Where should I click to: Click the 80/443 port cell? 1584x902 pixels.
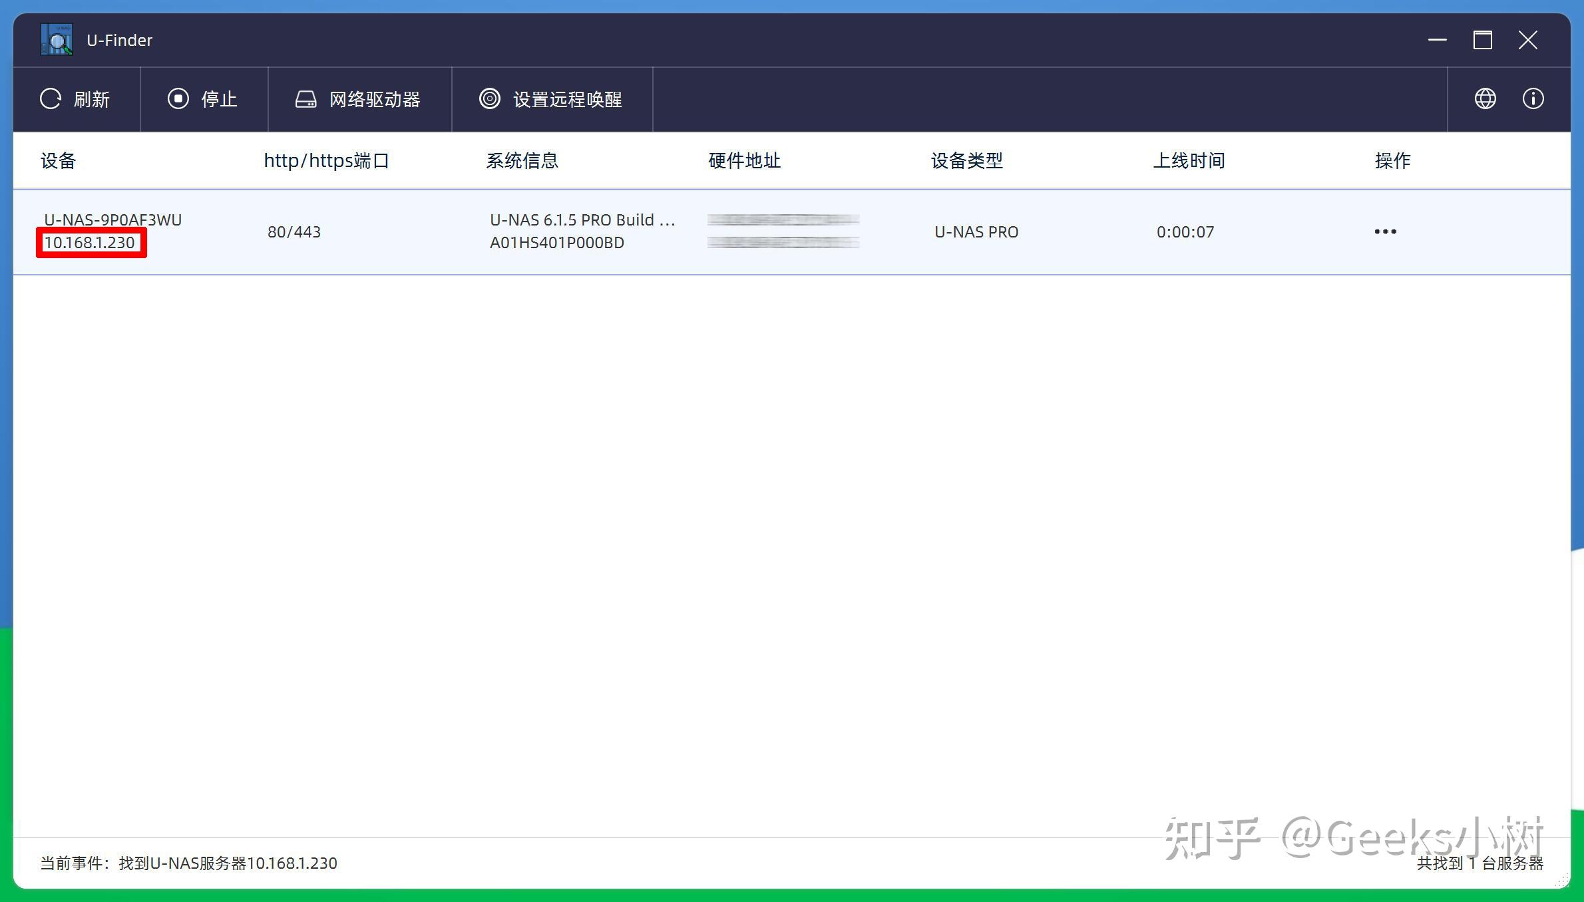294,231
